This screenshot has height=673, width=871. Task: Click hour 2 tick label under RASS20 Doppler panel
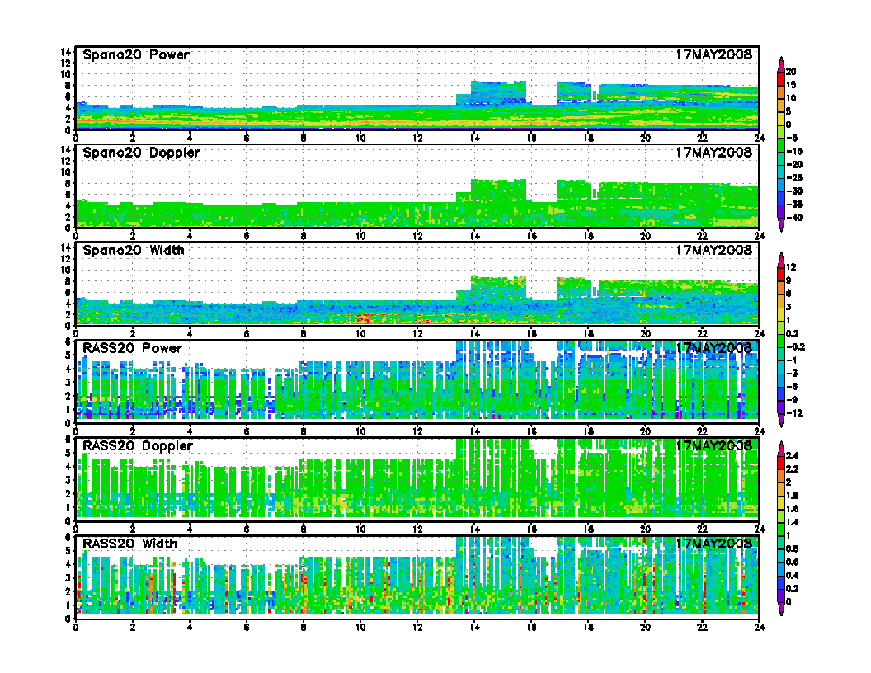coord(133,529)
